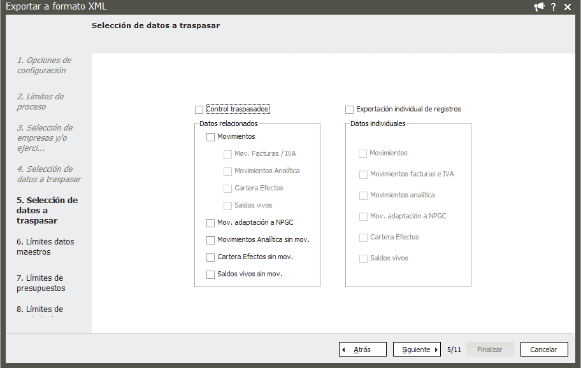Enable the Control traspasados checkbox
Image resolution: width=581 pixels, height=368 pixels.
tap(199, 110)
